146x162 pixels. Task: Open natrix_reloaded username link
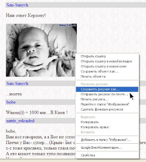[x=20, y=121]
